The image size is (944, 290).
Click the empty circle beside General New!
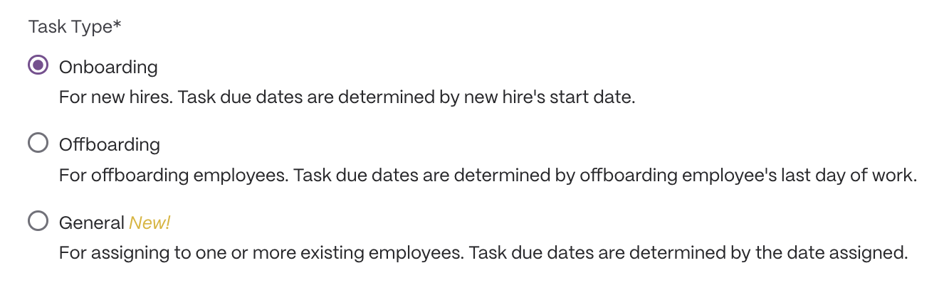click(38, 221)
